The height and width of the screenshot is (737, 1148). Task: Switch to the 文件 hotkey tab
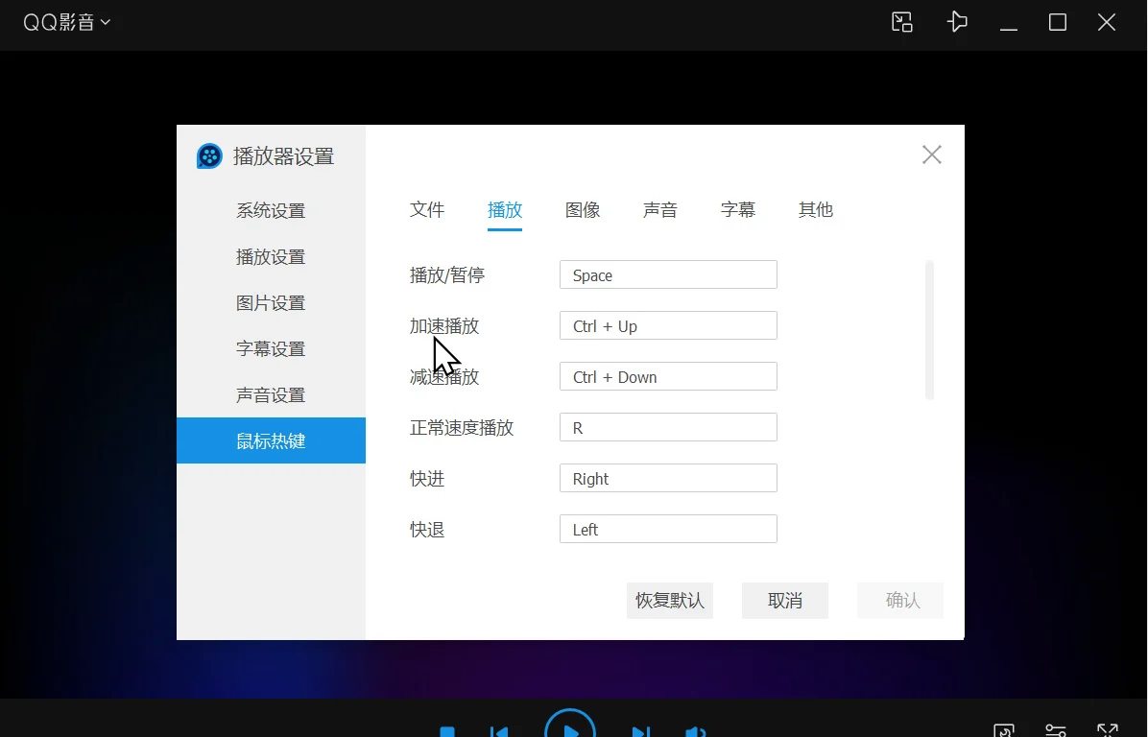point(427,210)
